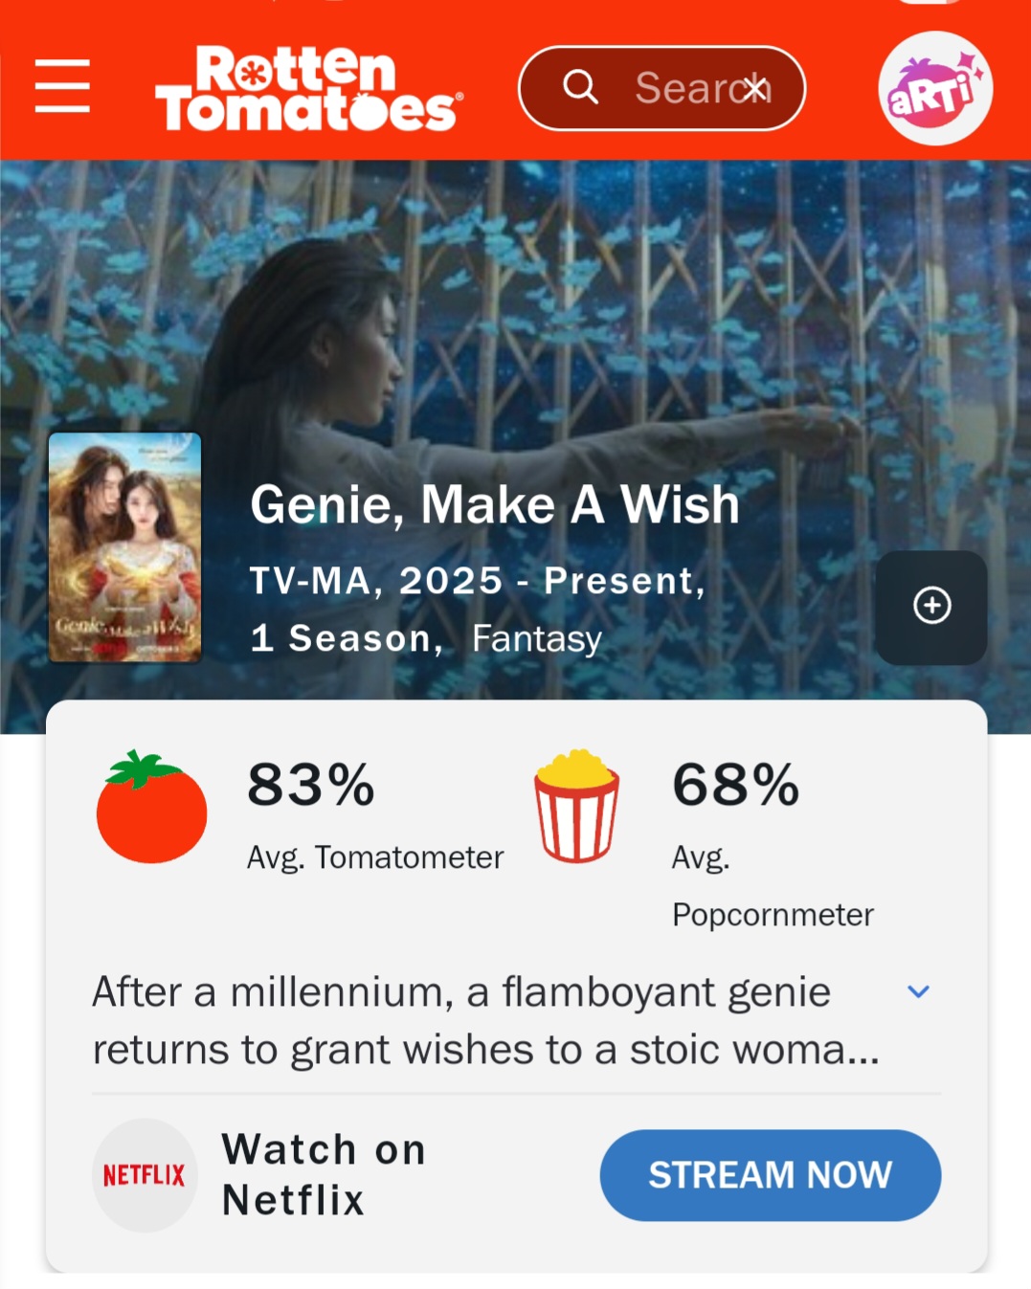Screen dimensions: 1031x1289
Task: Tap the synopsis text about the flamboyant genie
Action: (x=484, y=1021)
